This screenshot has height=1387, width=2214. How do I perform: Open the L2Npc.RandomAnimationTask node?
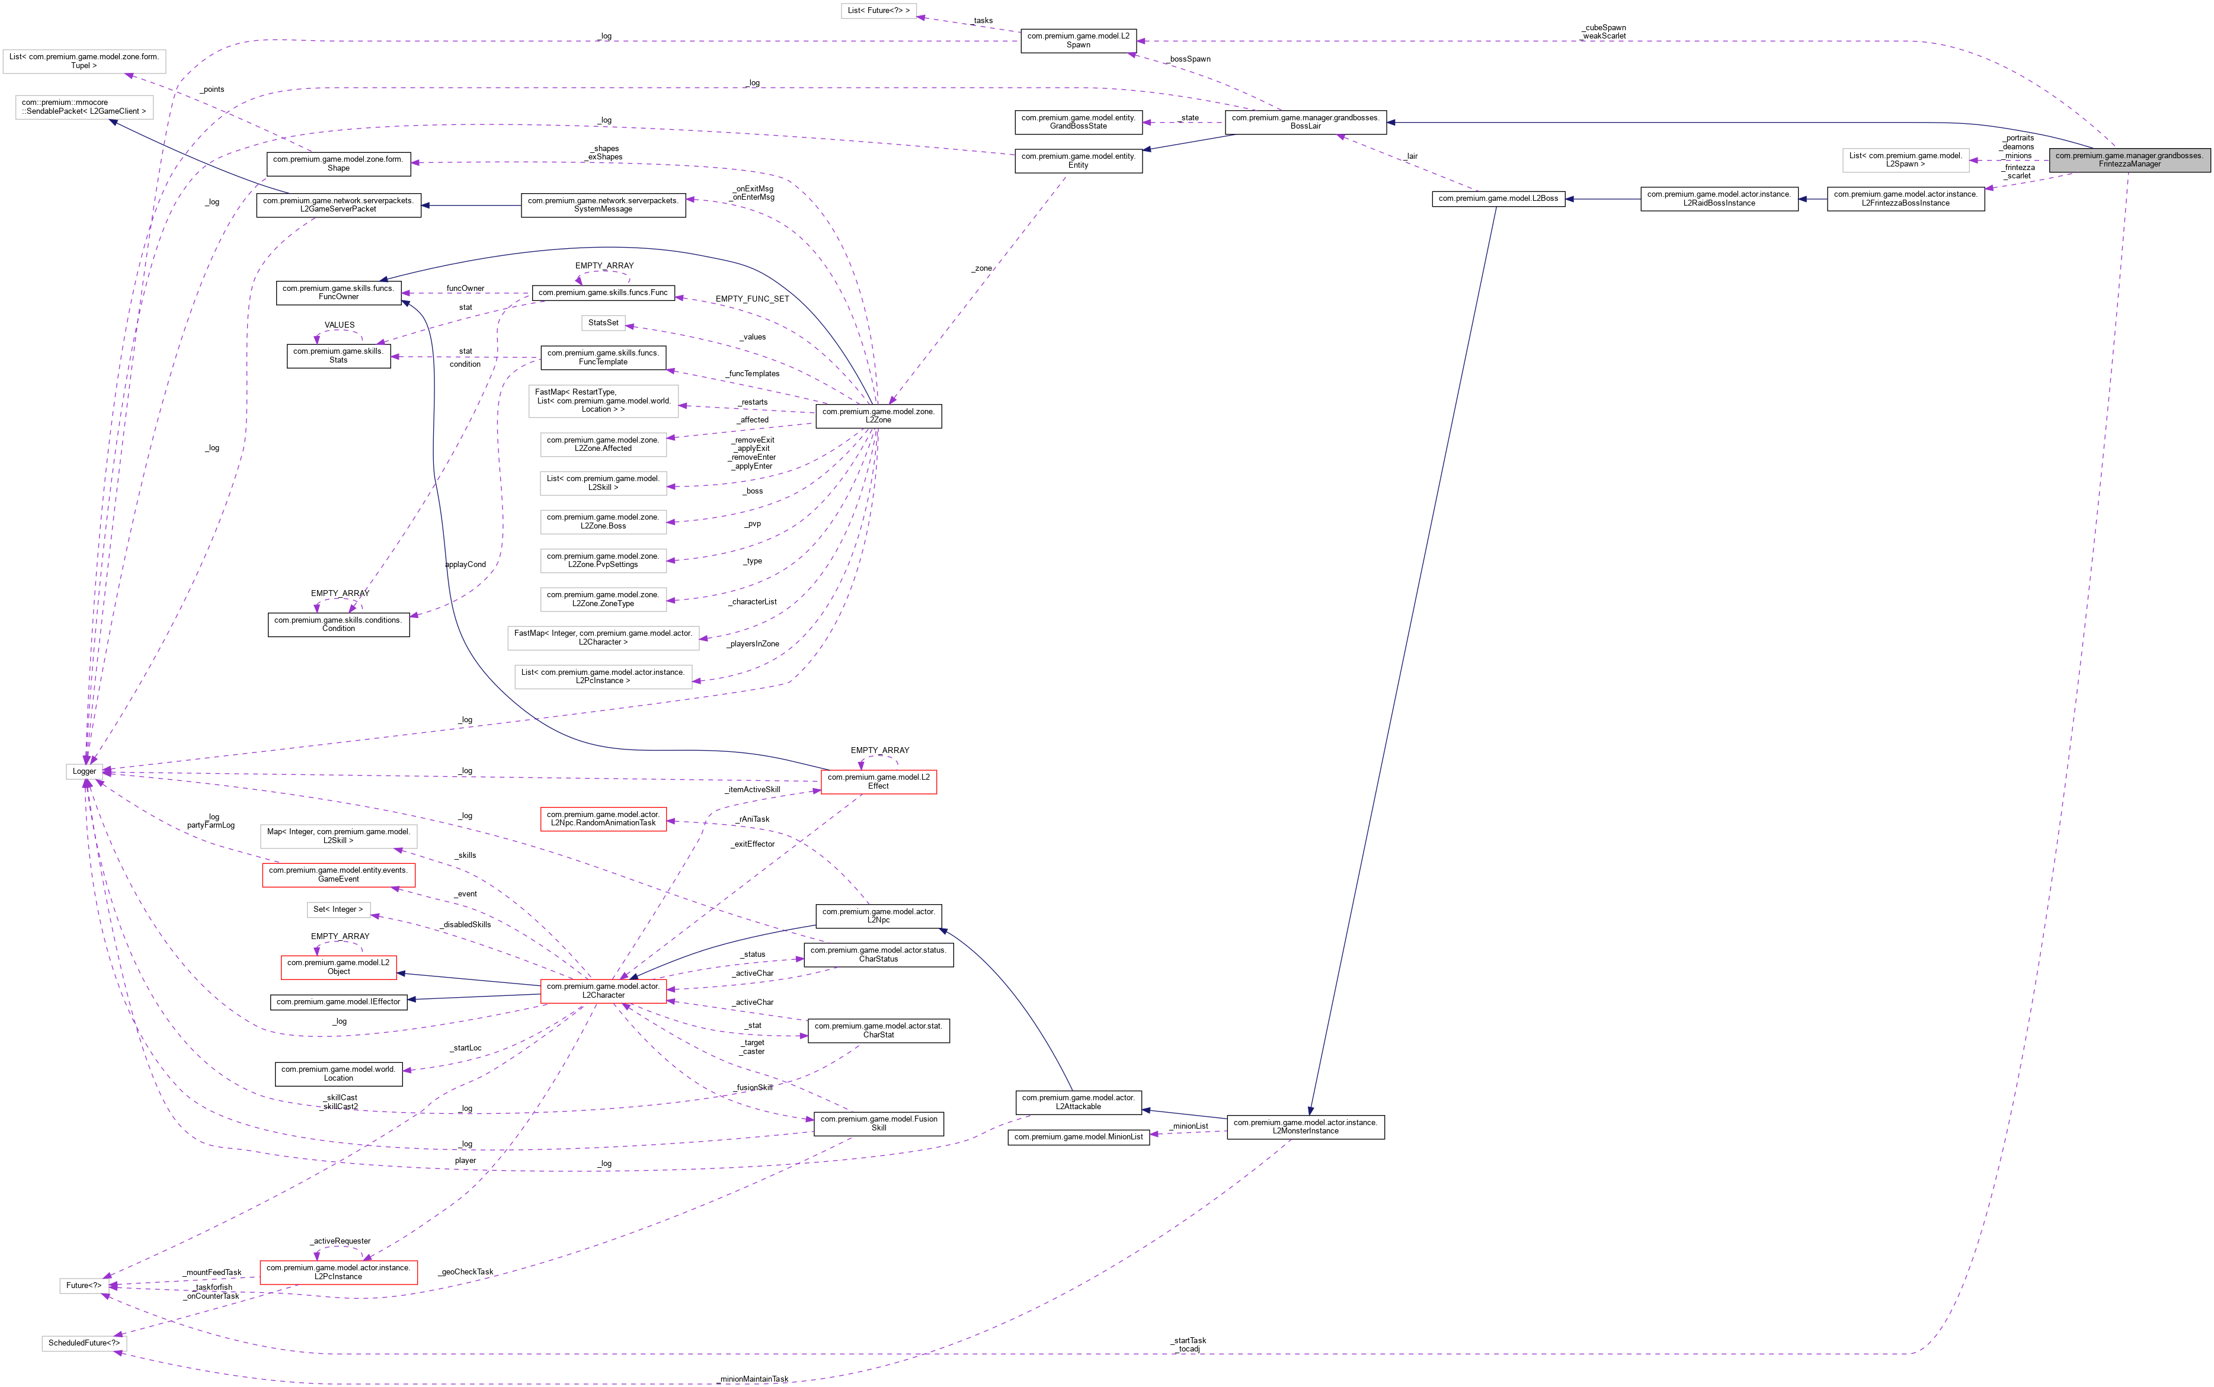603,818
